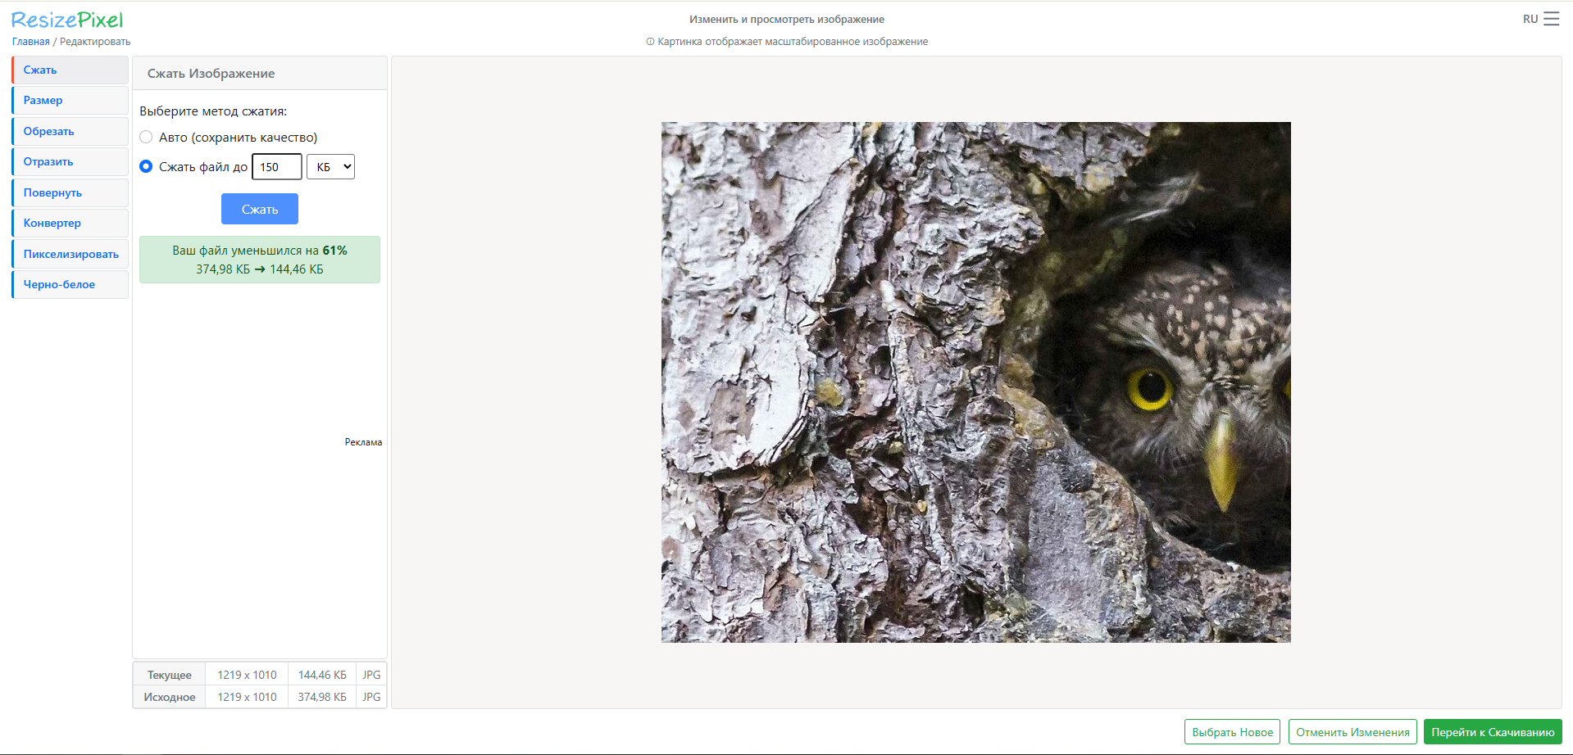Open the Размер sidebar tab
The width and height of the screenshot is (1573, 755).
coord(70,100)
